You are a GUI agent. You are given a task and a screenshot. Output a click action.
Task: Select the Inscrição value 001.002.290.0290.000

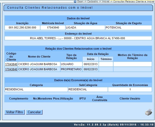pyautogui.click(x=22, y=27)
